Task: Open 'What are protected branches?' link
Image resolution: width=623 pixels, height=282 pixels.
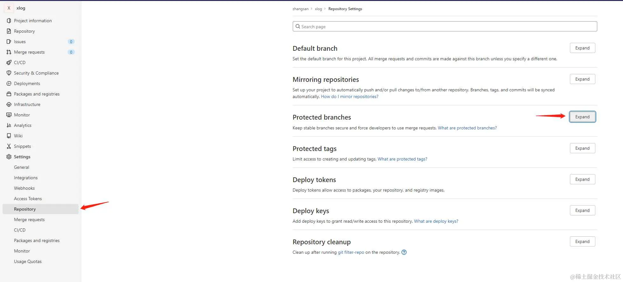Action: [467, 128]
